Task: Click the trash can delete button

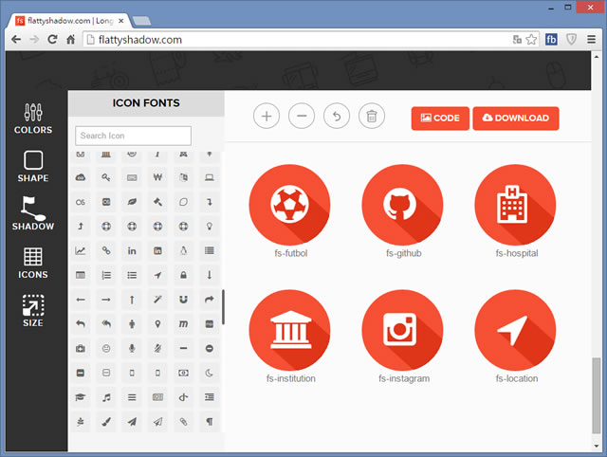Action: (372, 117)
